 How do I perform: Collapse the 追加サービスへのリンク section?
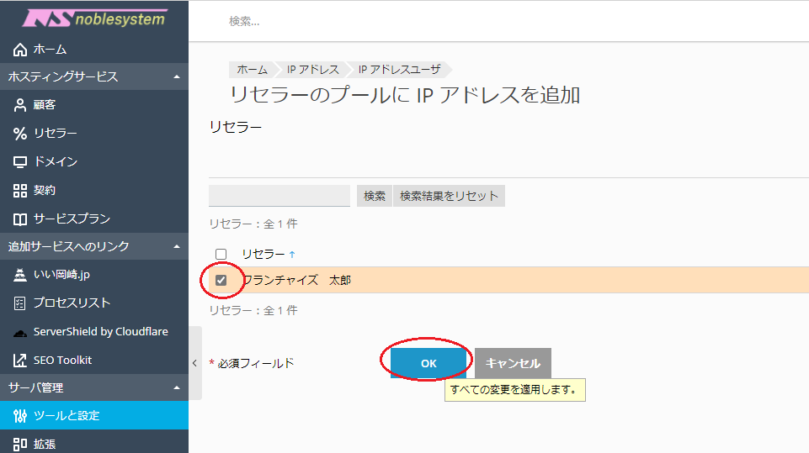click(177, 246)
